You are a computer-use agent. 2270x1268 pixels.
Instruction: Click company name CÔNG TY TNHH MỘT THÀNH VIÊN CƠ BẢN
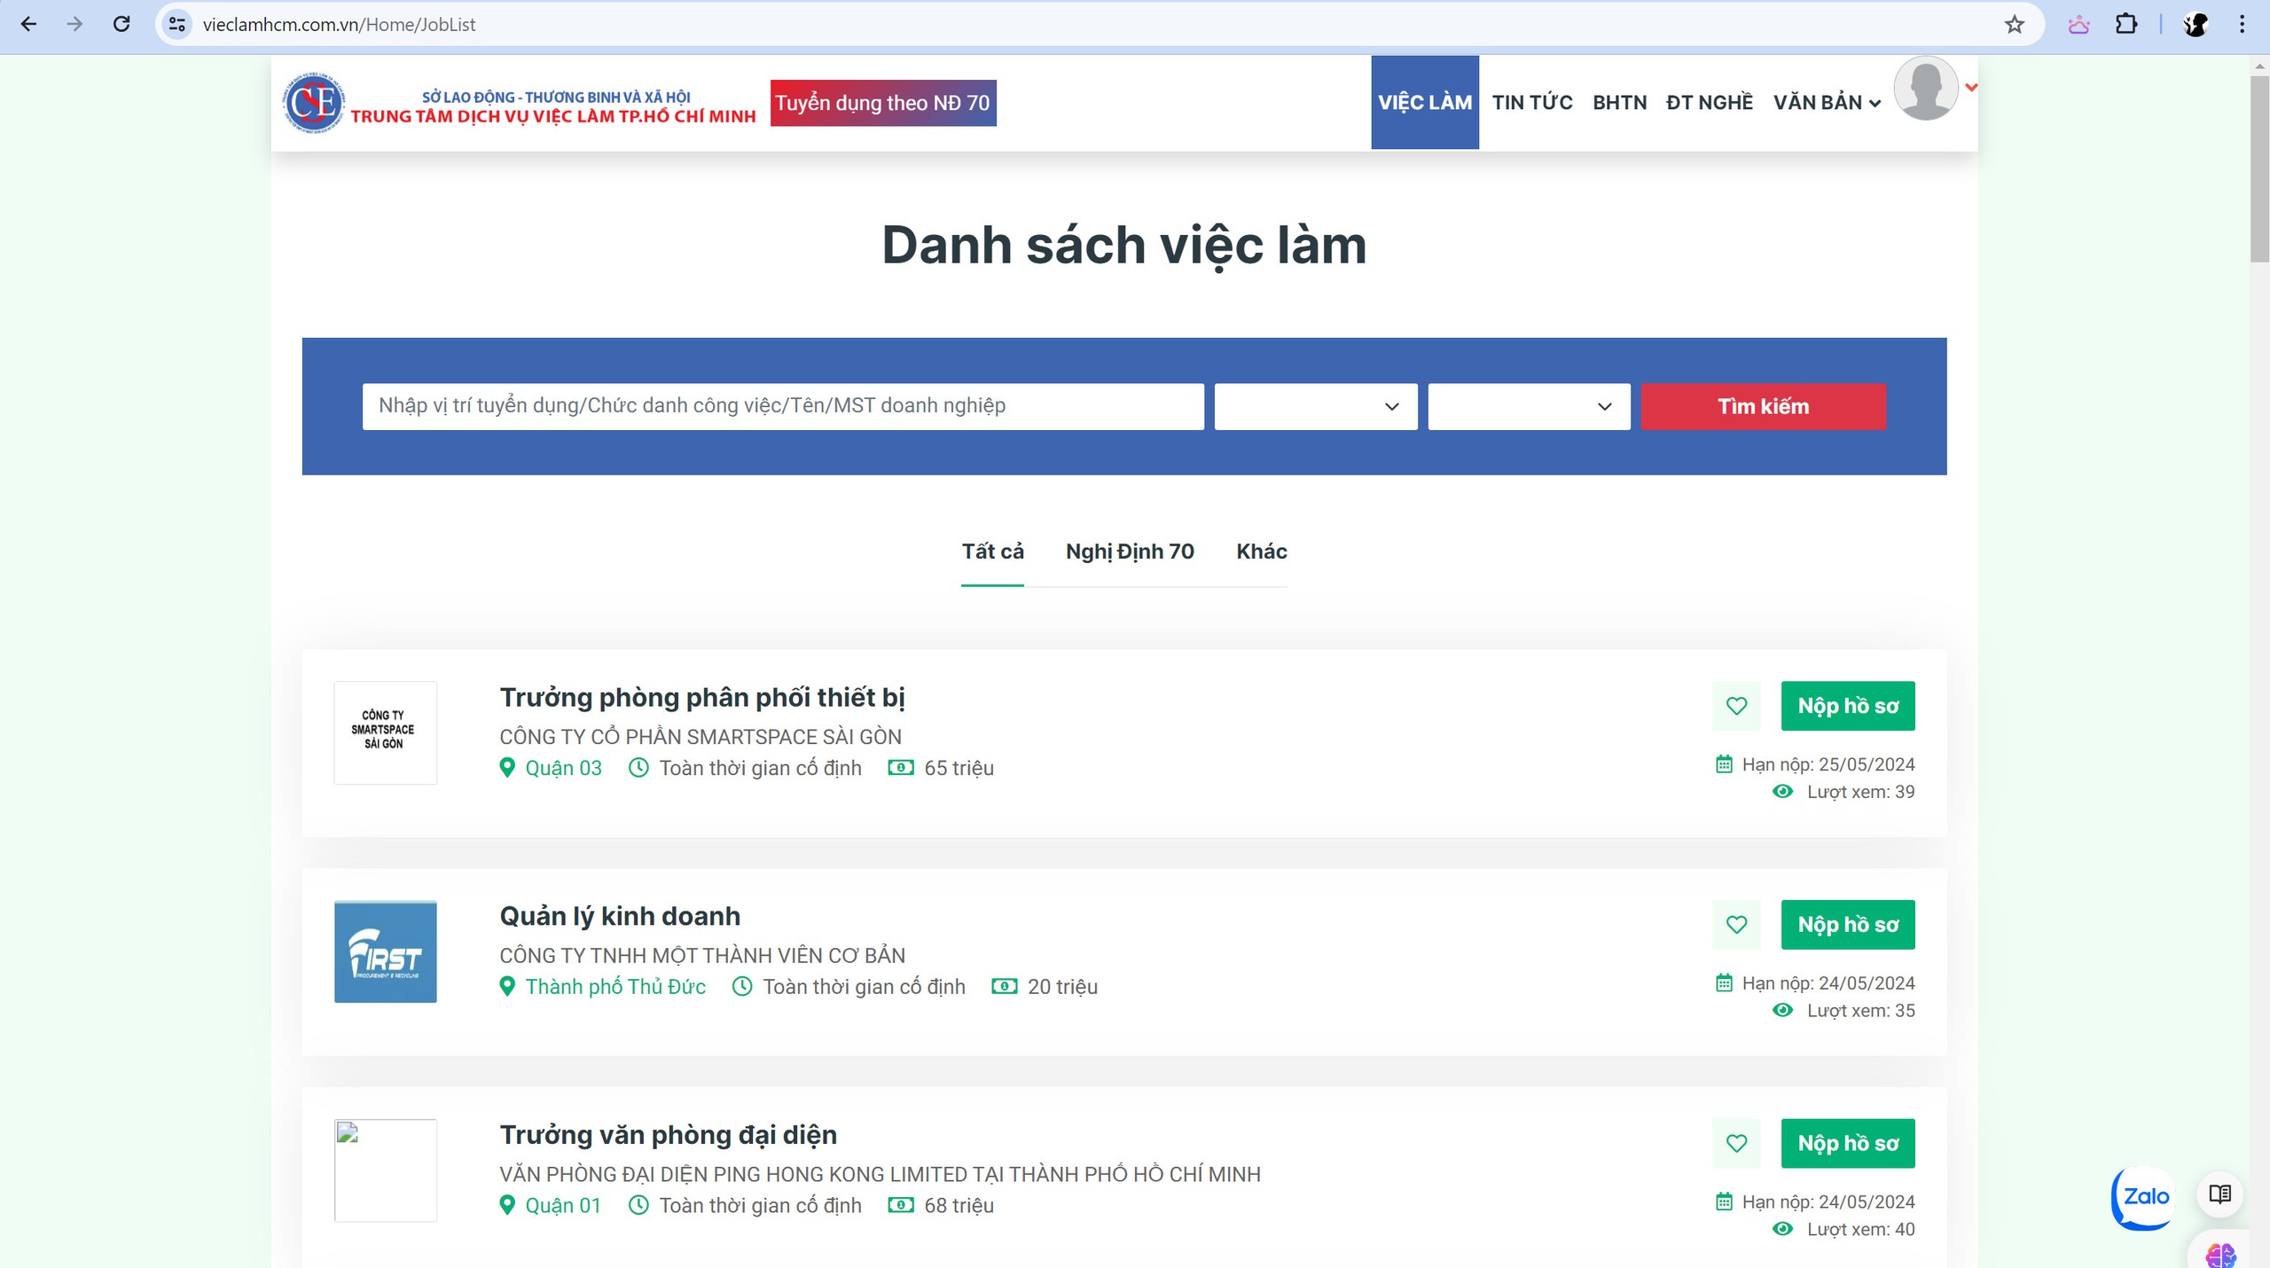702,956
